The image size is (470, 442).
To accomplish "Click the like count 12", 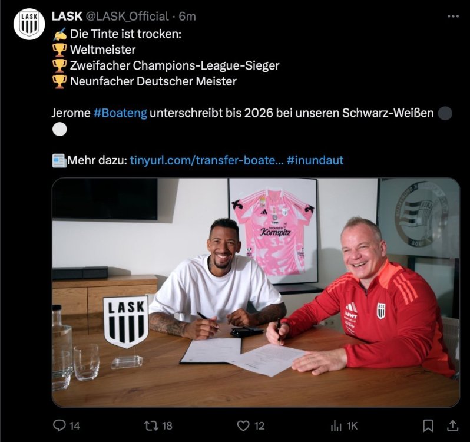I will coord(259,426).
